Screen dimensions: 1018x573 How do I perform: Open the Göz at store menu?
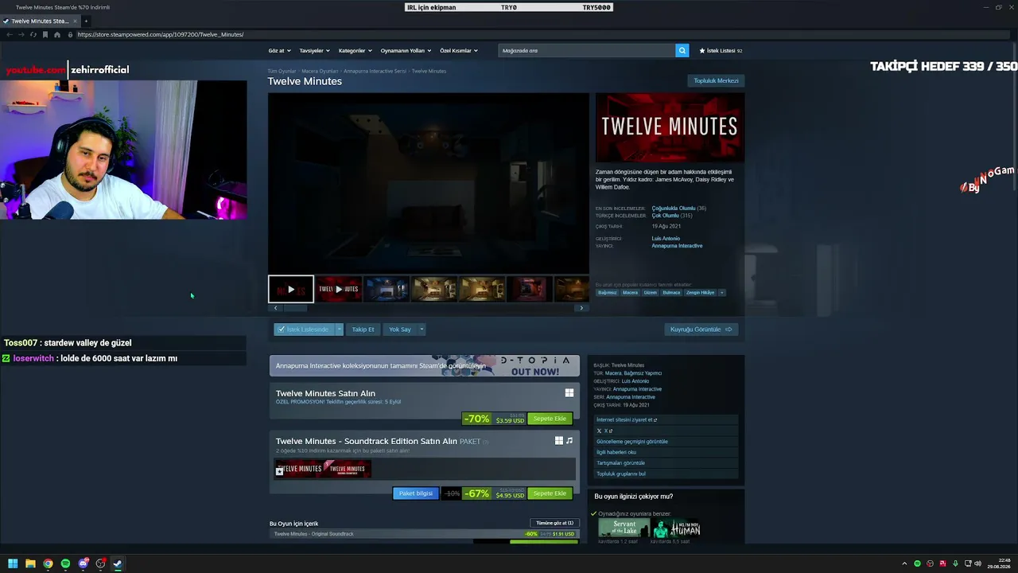pyautogui.click(x=280, y=50)
